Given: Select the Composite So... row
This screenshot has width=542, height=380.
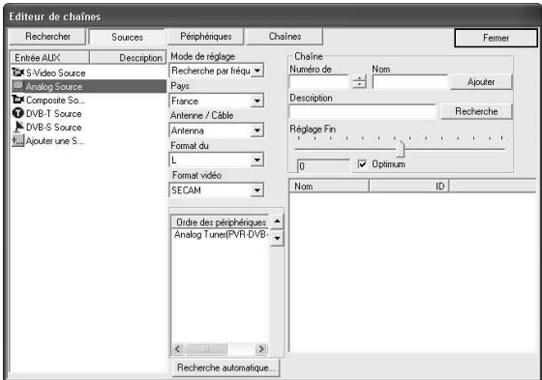Looking at the screenshot, I should point(88,100).
